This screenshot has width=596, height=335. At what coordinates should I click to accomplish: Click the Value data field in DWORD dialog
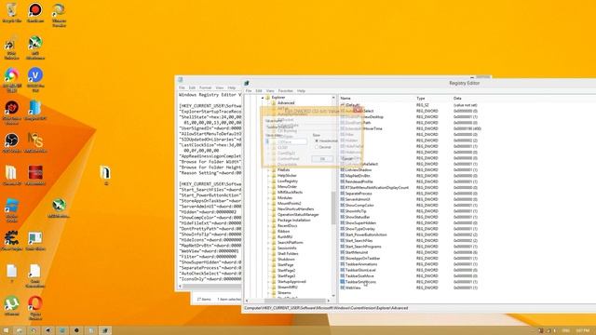click(x=286, y=141)
